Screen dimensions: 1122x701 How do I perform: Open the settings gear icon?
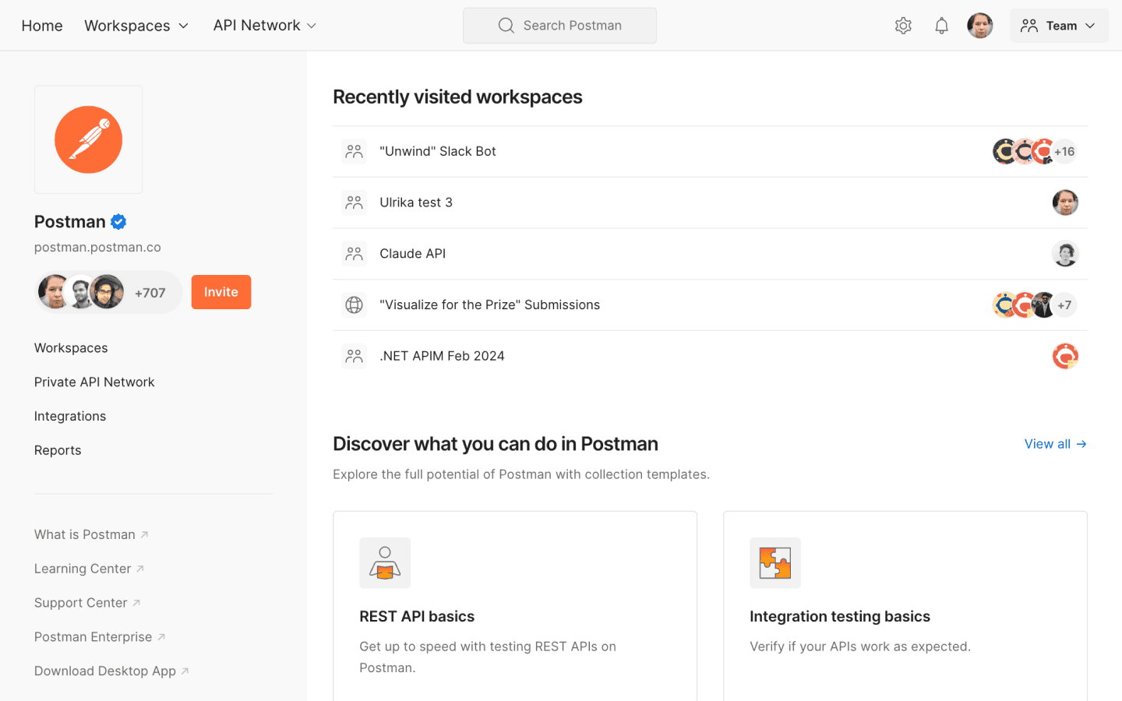(903, 26)
